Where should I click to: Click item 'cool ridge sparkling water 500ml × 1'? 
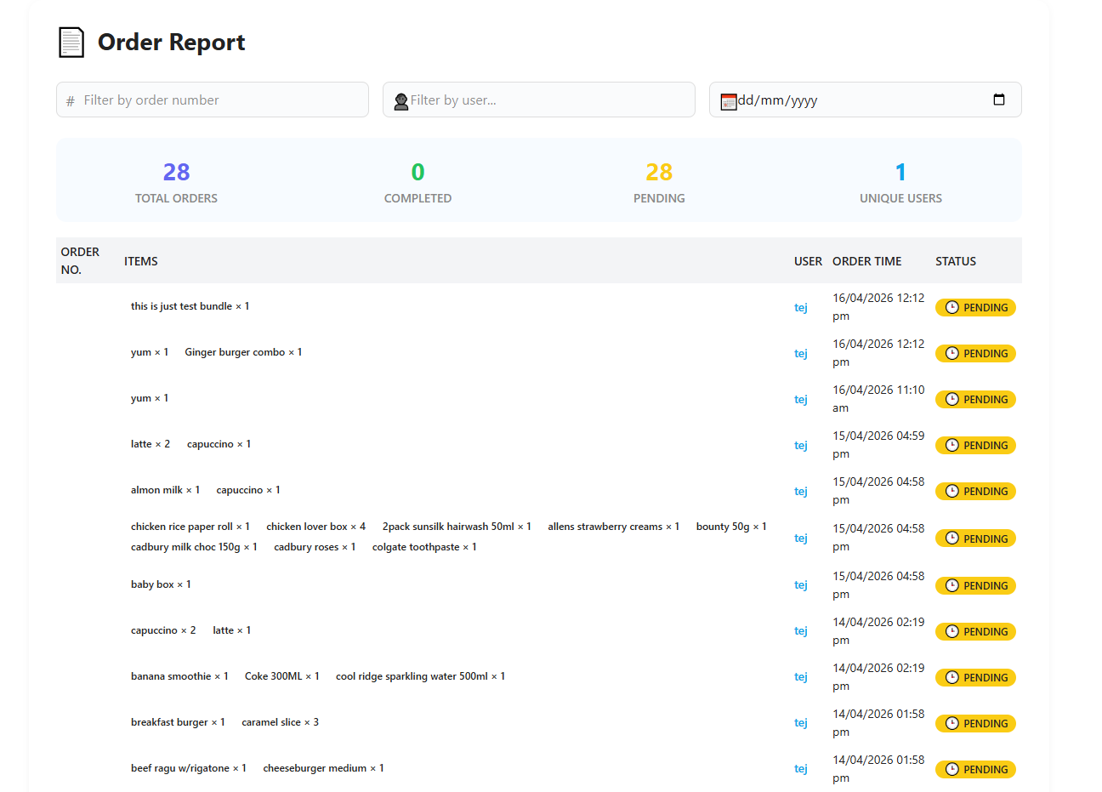pyautogui.click(x=420, y=676)
